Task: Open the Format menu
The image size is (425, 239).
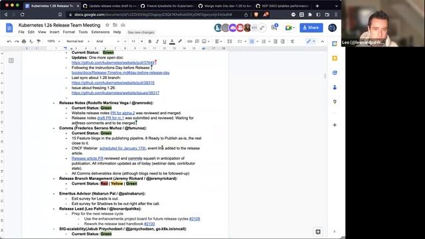Action: coord(69,32)
